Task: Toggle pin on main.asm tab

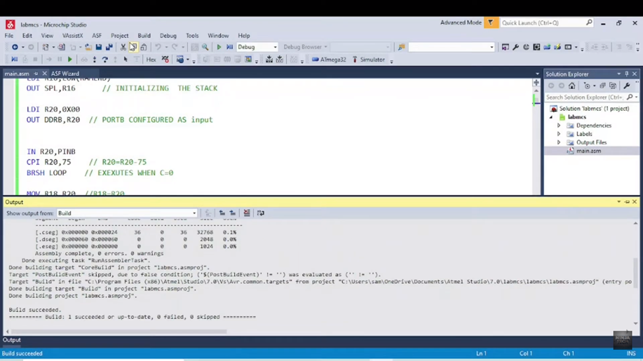Action: pos(36,74)
